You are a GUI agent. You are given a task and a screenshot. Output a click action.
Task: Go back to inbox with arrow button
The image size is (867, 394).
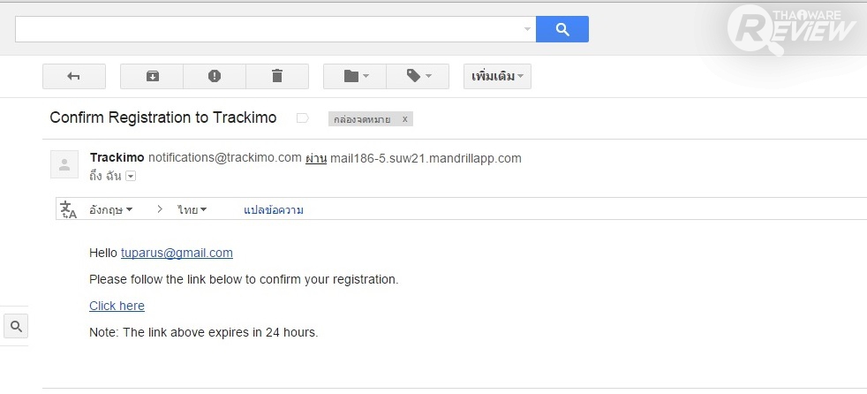74,76
